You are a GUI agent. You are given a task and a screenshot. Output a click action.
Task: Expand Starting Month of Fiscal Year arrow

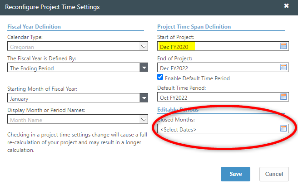(144, 98)
